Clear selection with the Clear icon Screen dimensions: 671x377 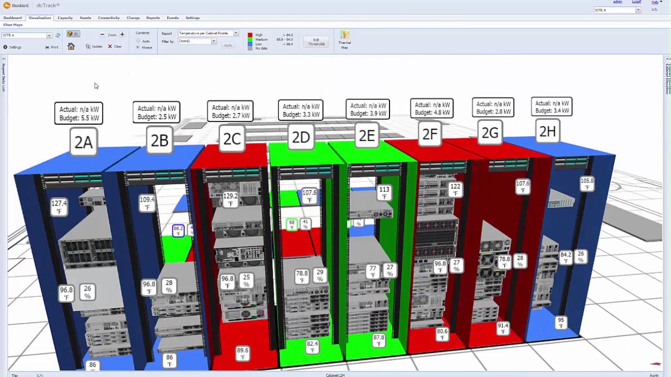[x=115, y=47]
